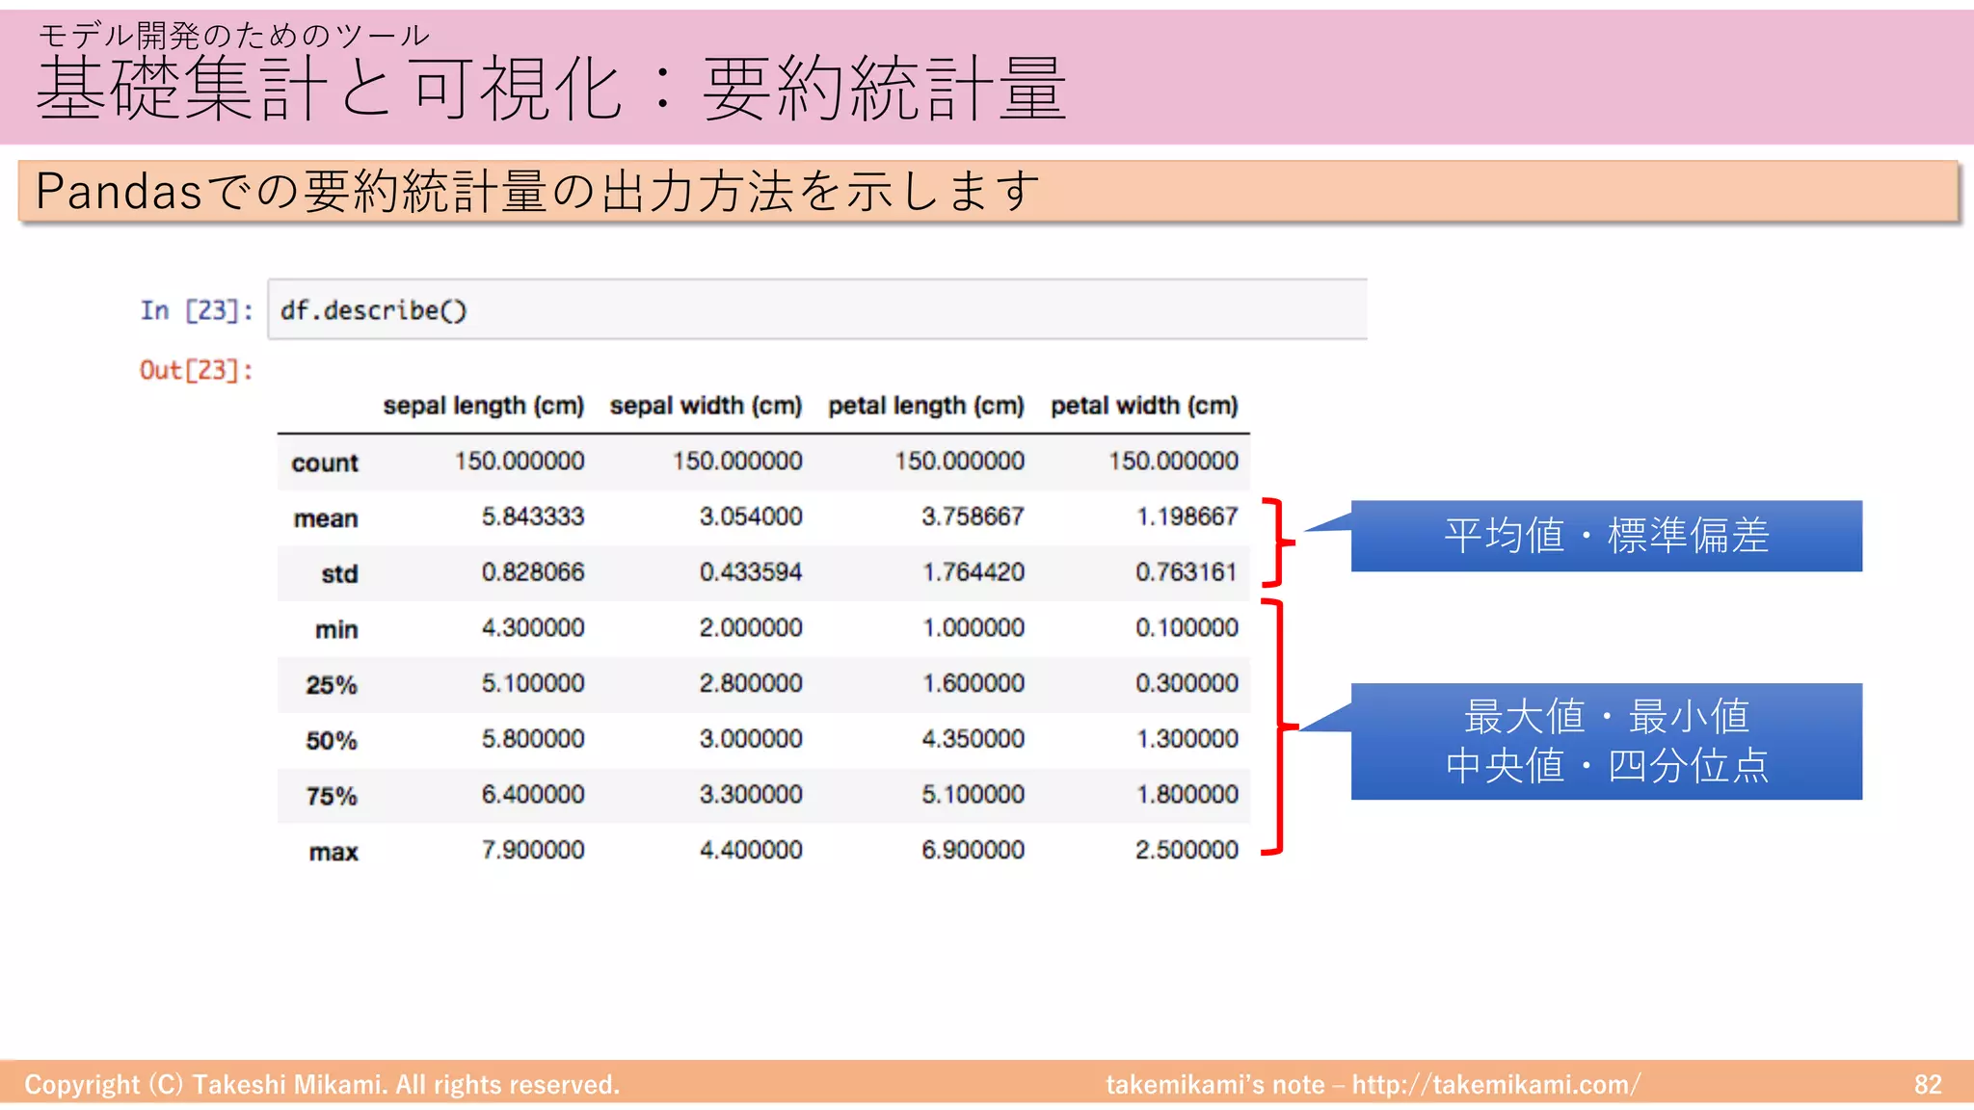Click the 'max' row label
The width and height of the screenshot is (1974, 1110).
coord(333,853)
